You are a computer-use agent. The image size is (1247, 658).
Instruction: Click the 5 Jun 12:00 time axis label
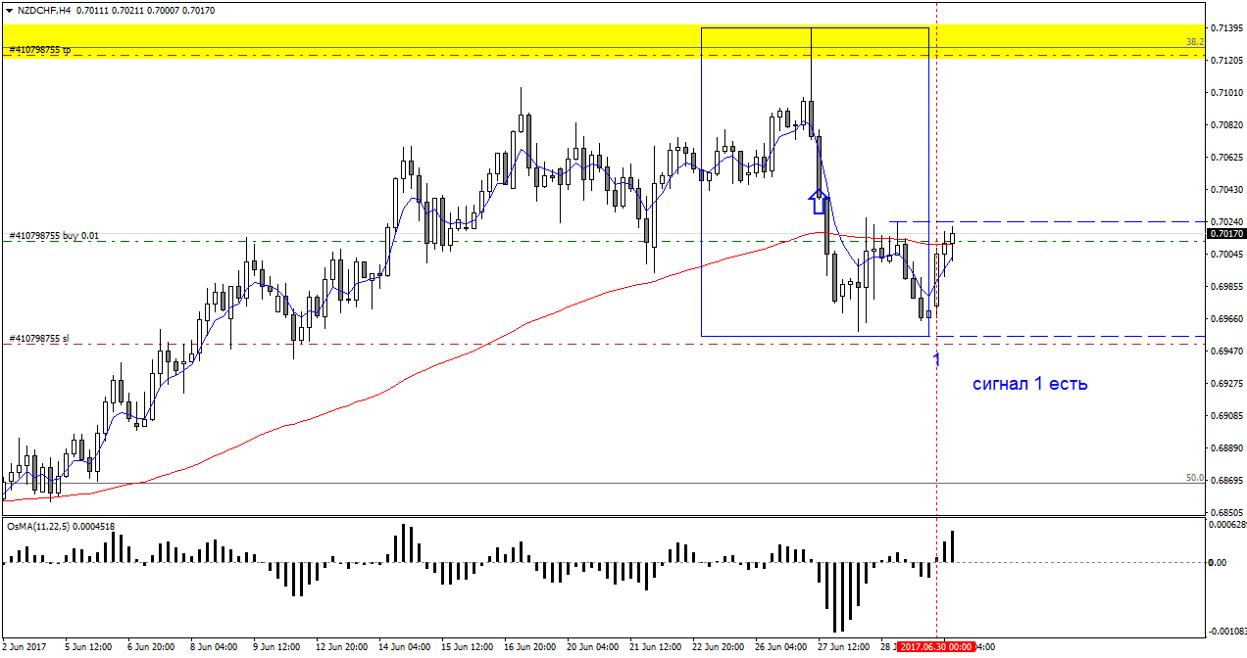(x=88, y=647)
